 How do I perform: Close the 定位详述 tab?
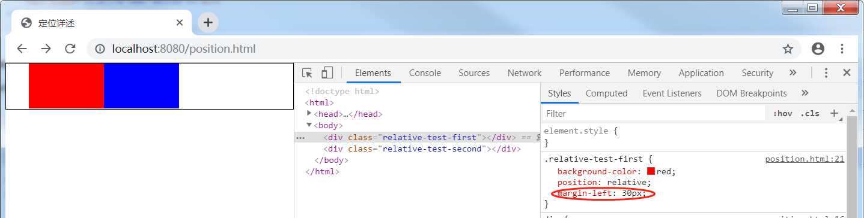click(x=180, y=23)
